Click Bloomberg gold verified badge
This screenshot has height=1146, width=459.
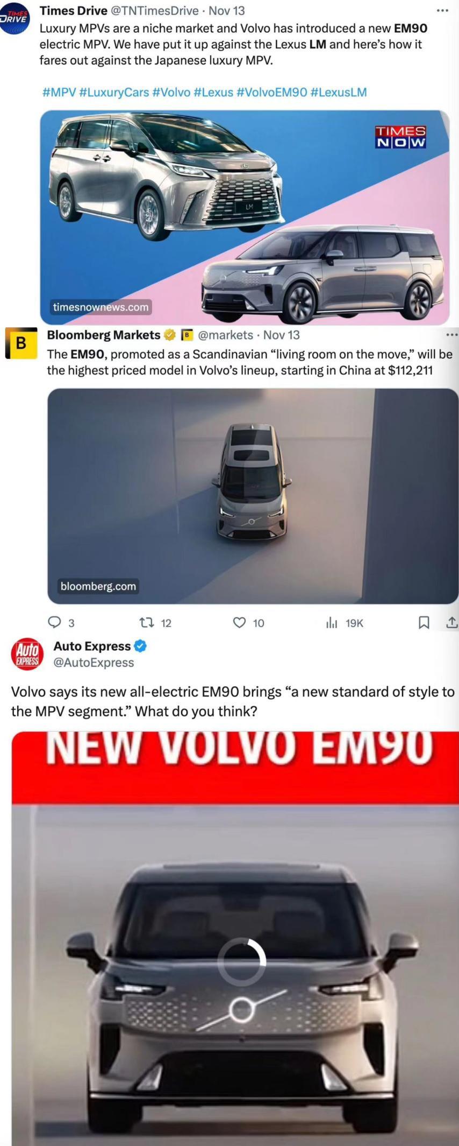click(169, 335)
